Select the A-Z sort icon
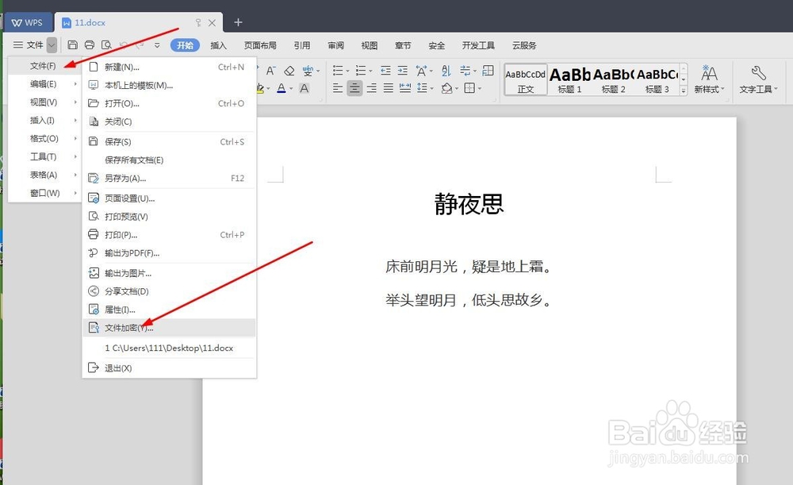Screen dimensions: 793x485 (x=446, y=71)
